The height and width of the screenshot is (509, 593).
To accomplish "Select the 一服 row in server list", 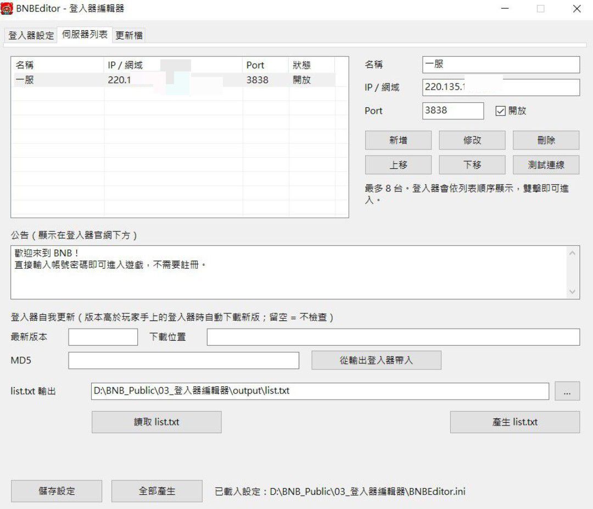I will pyautogui.click(x=175, y=80).
